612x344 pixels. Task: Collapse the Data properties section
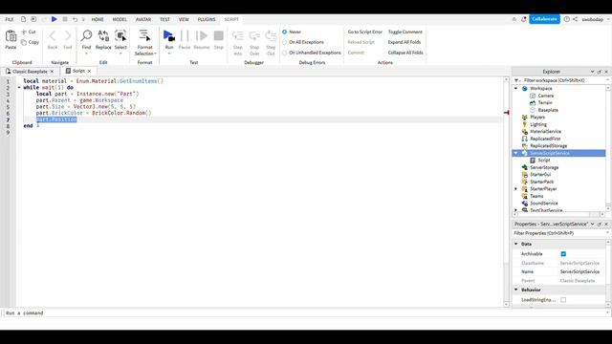(516, 244)
